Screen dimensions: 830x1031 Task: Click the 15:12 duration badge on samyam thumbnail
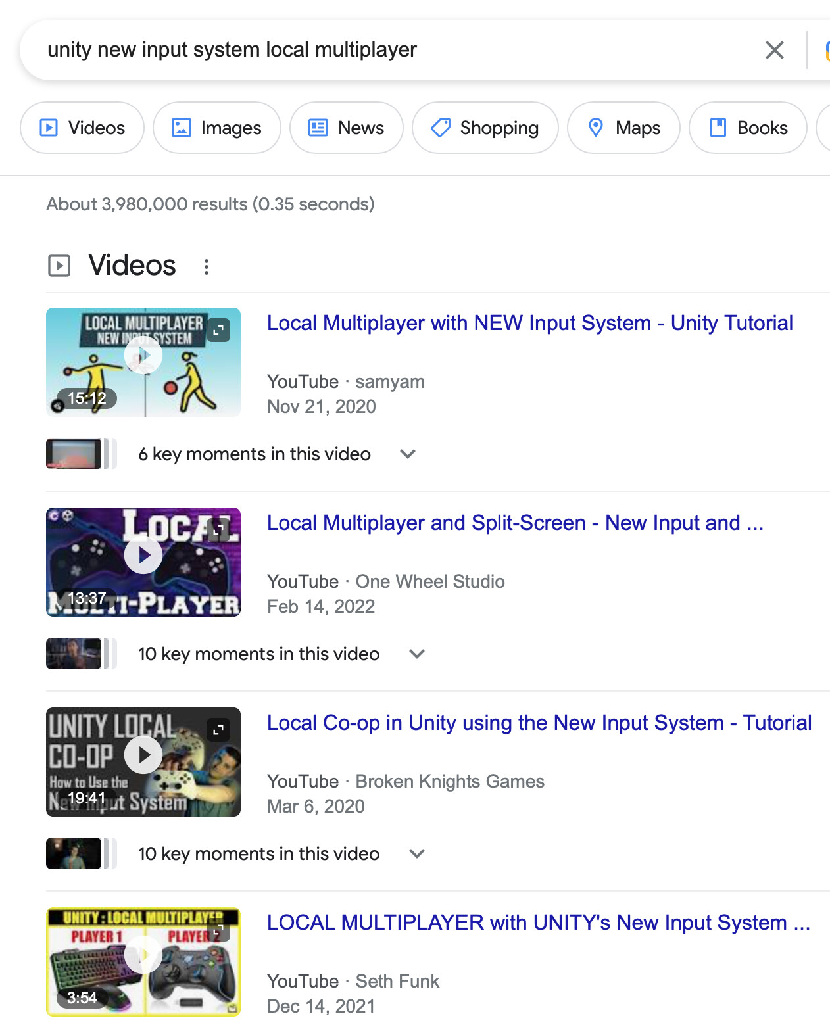click(87, 398)
